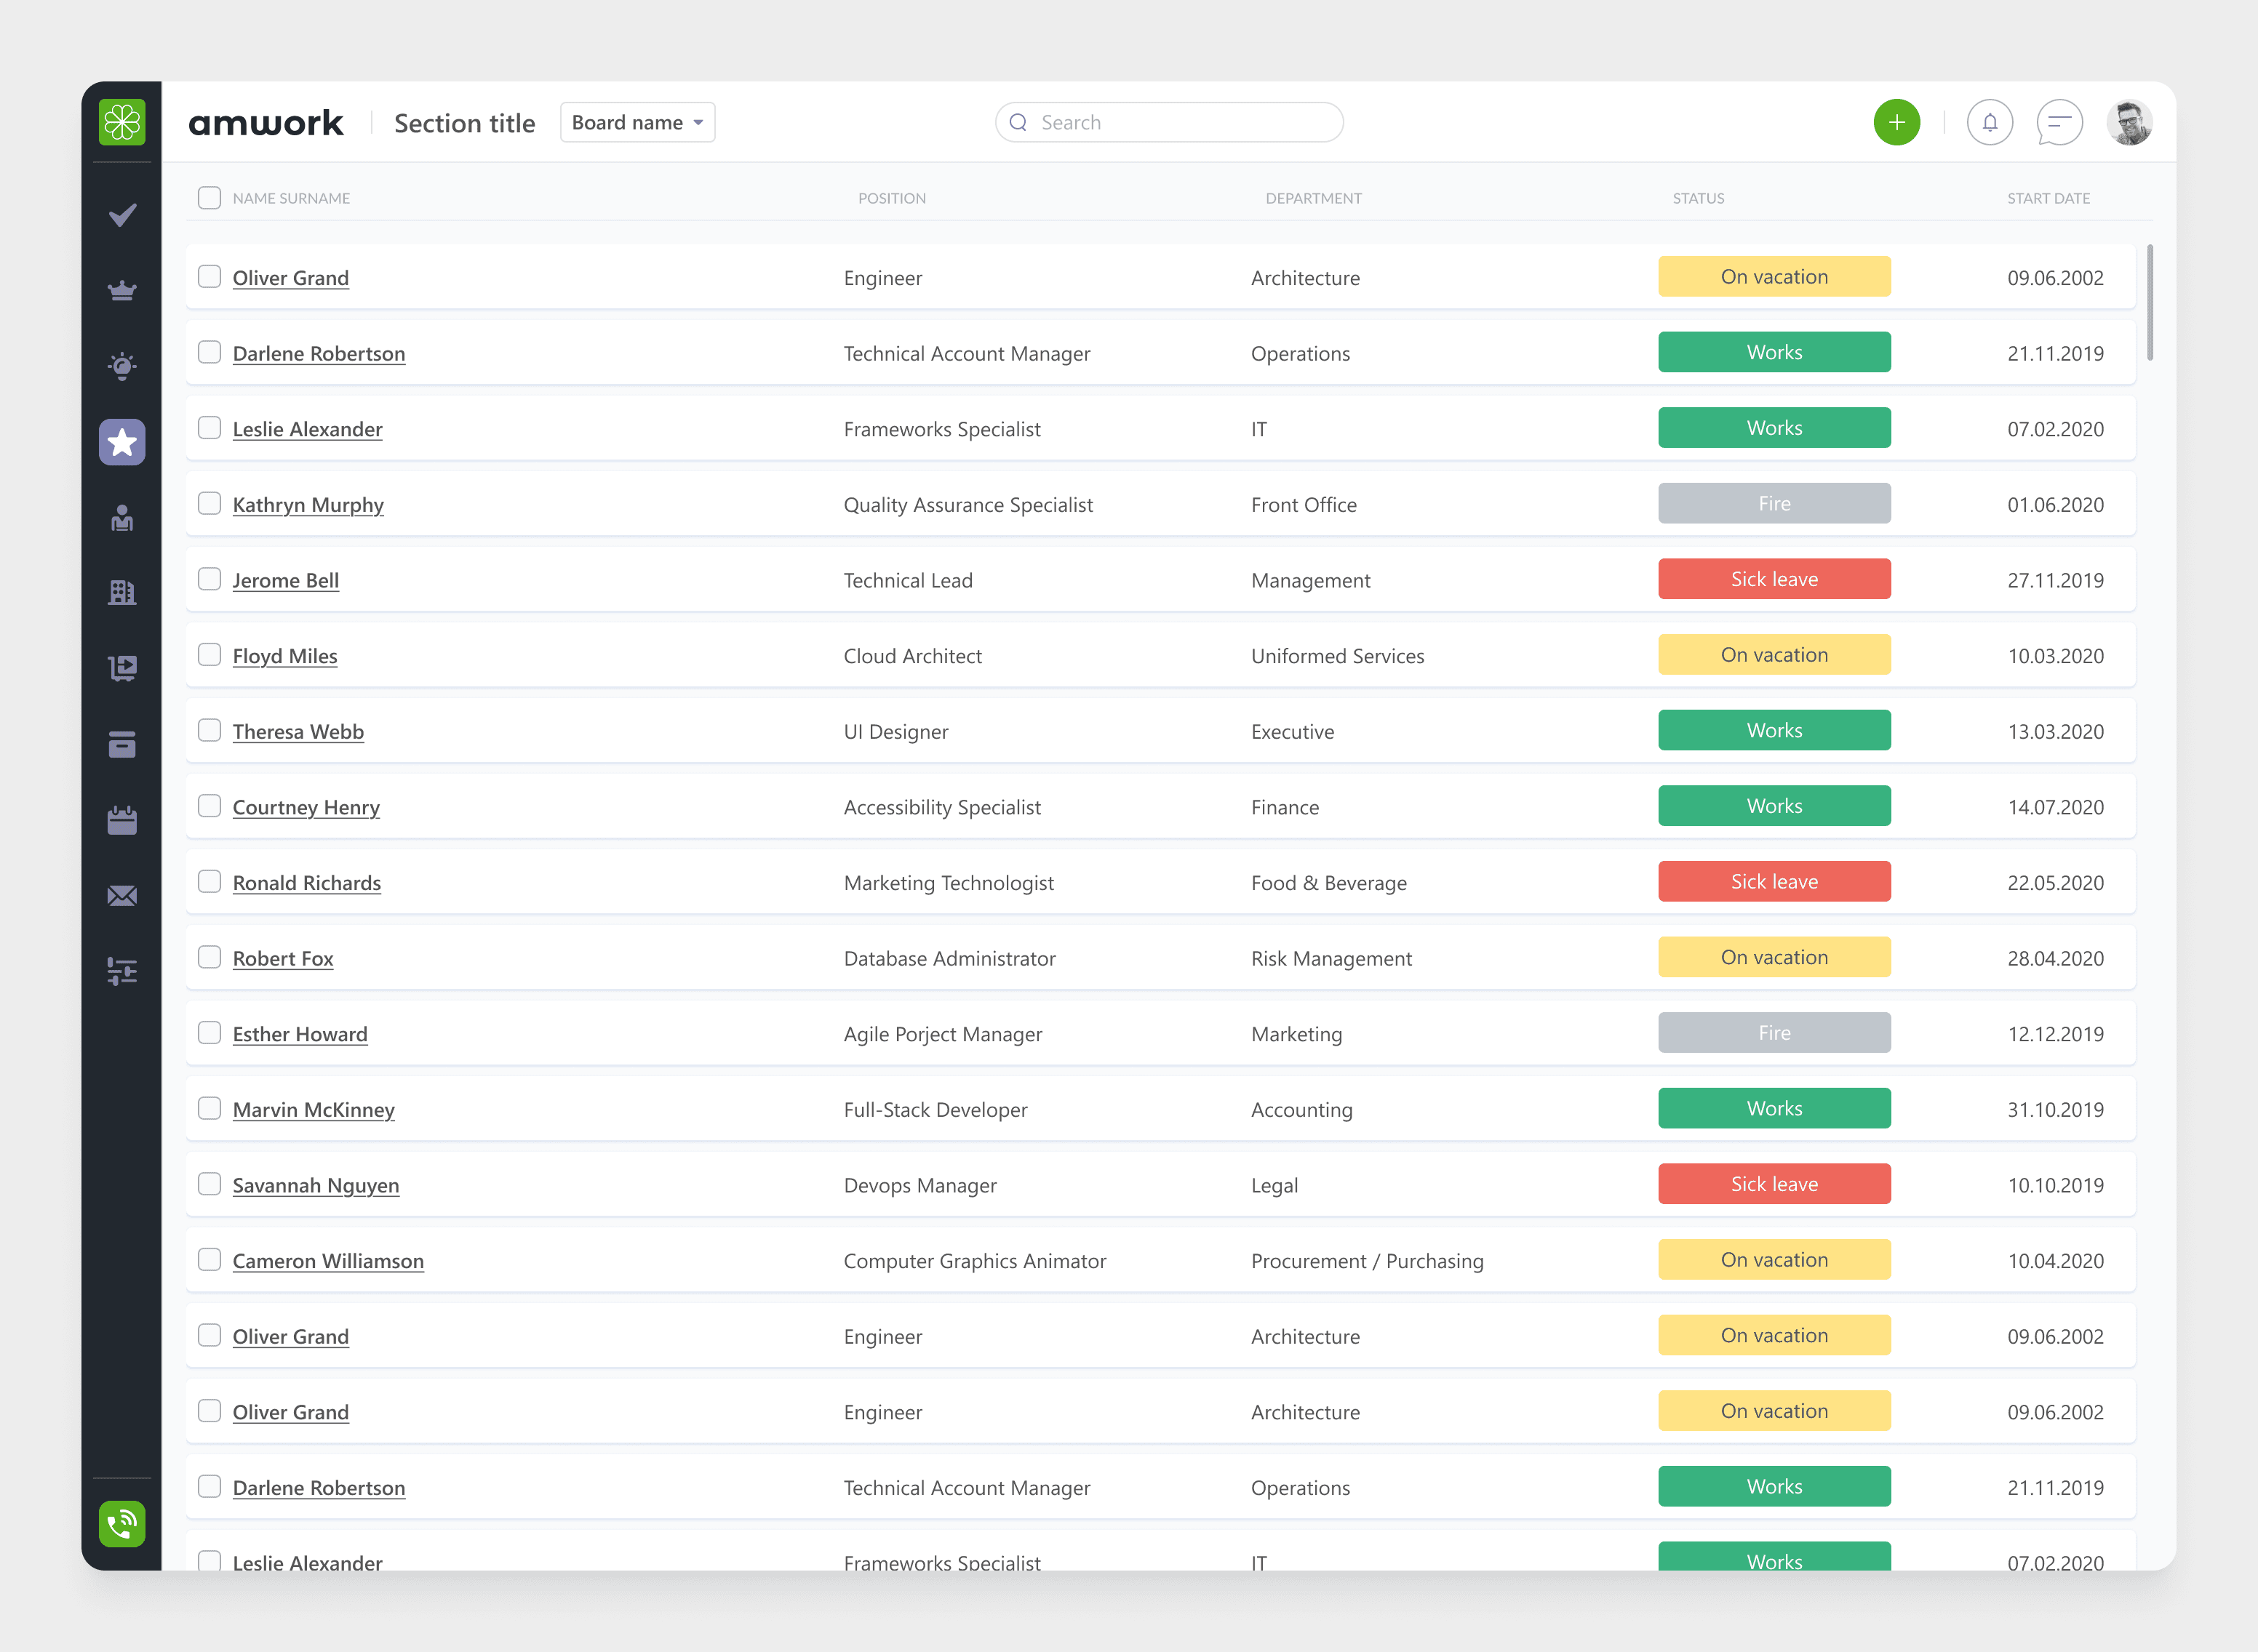Image resolution: width=2258 pixels, height=1652 pixels.
Task: Open Jerome Bell's Sick leave status
Action: [x=1774, y=579]
